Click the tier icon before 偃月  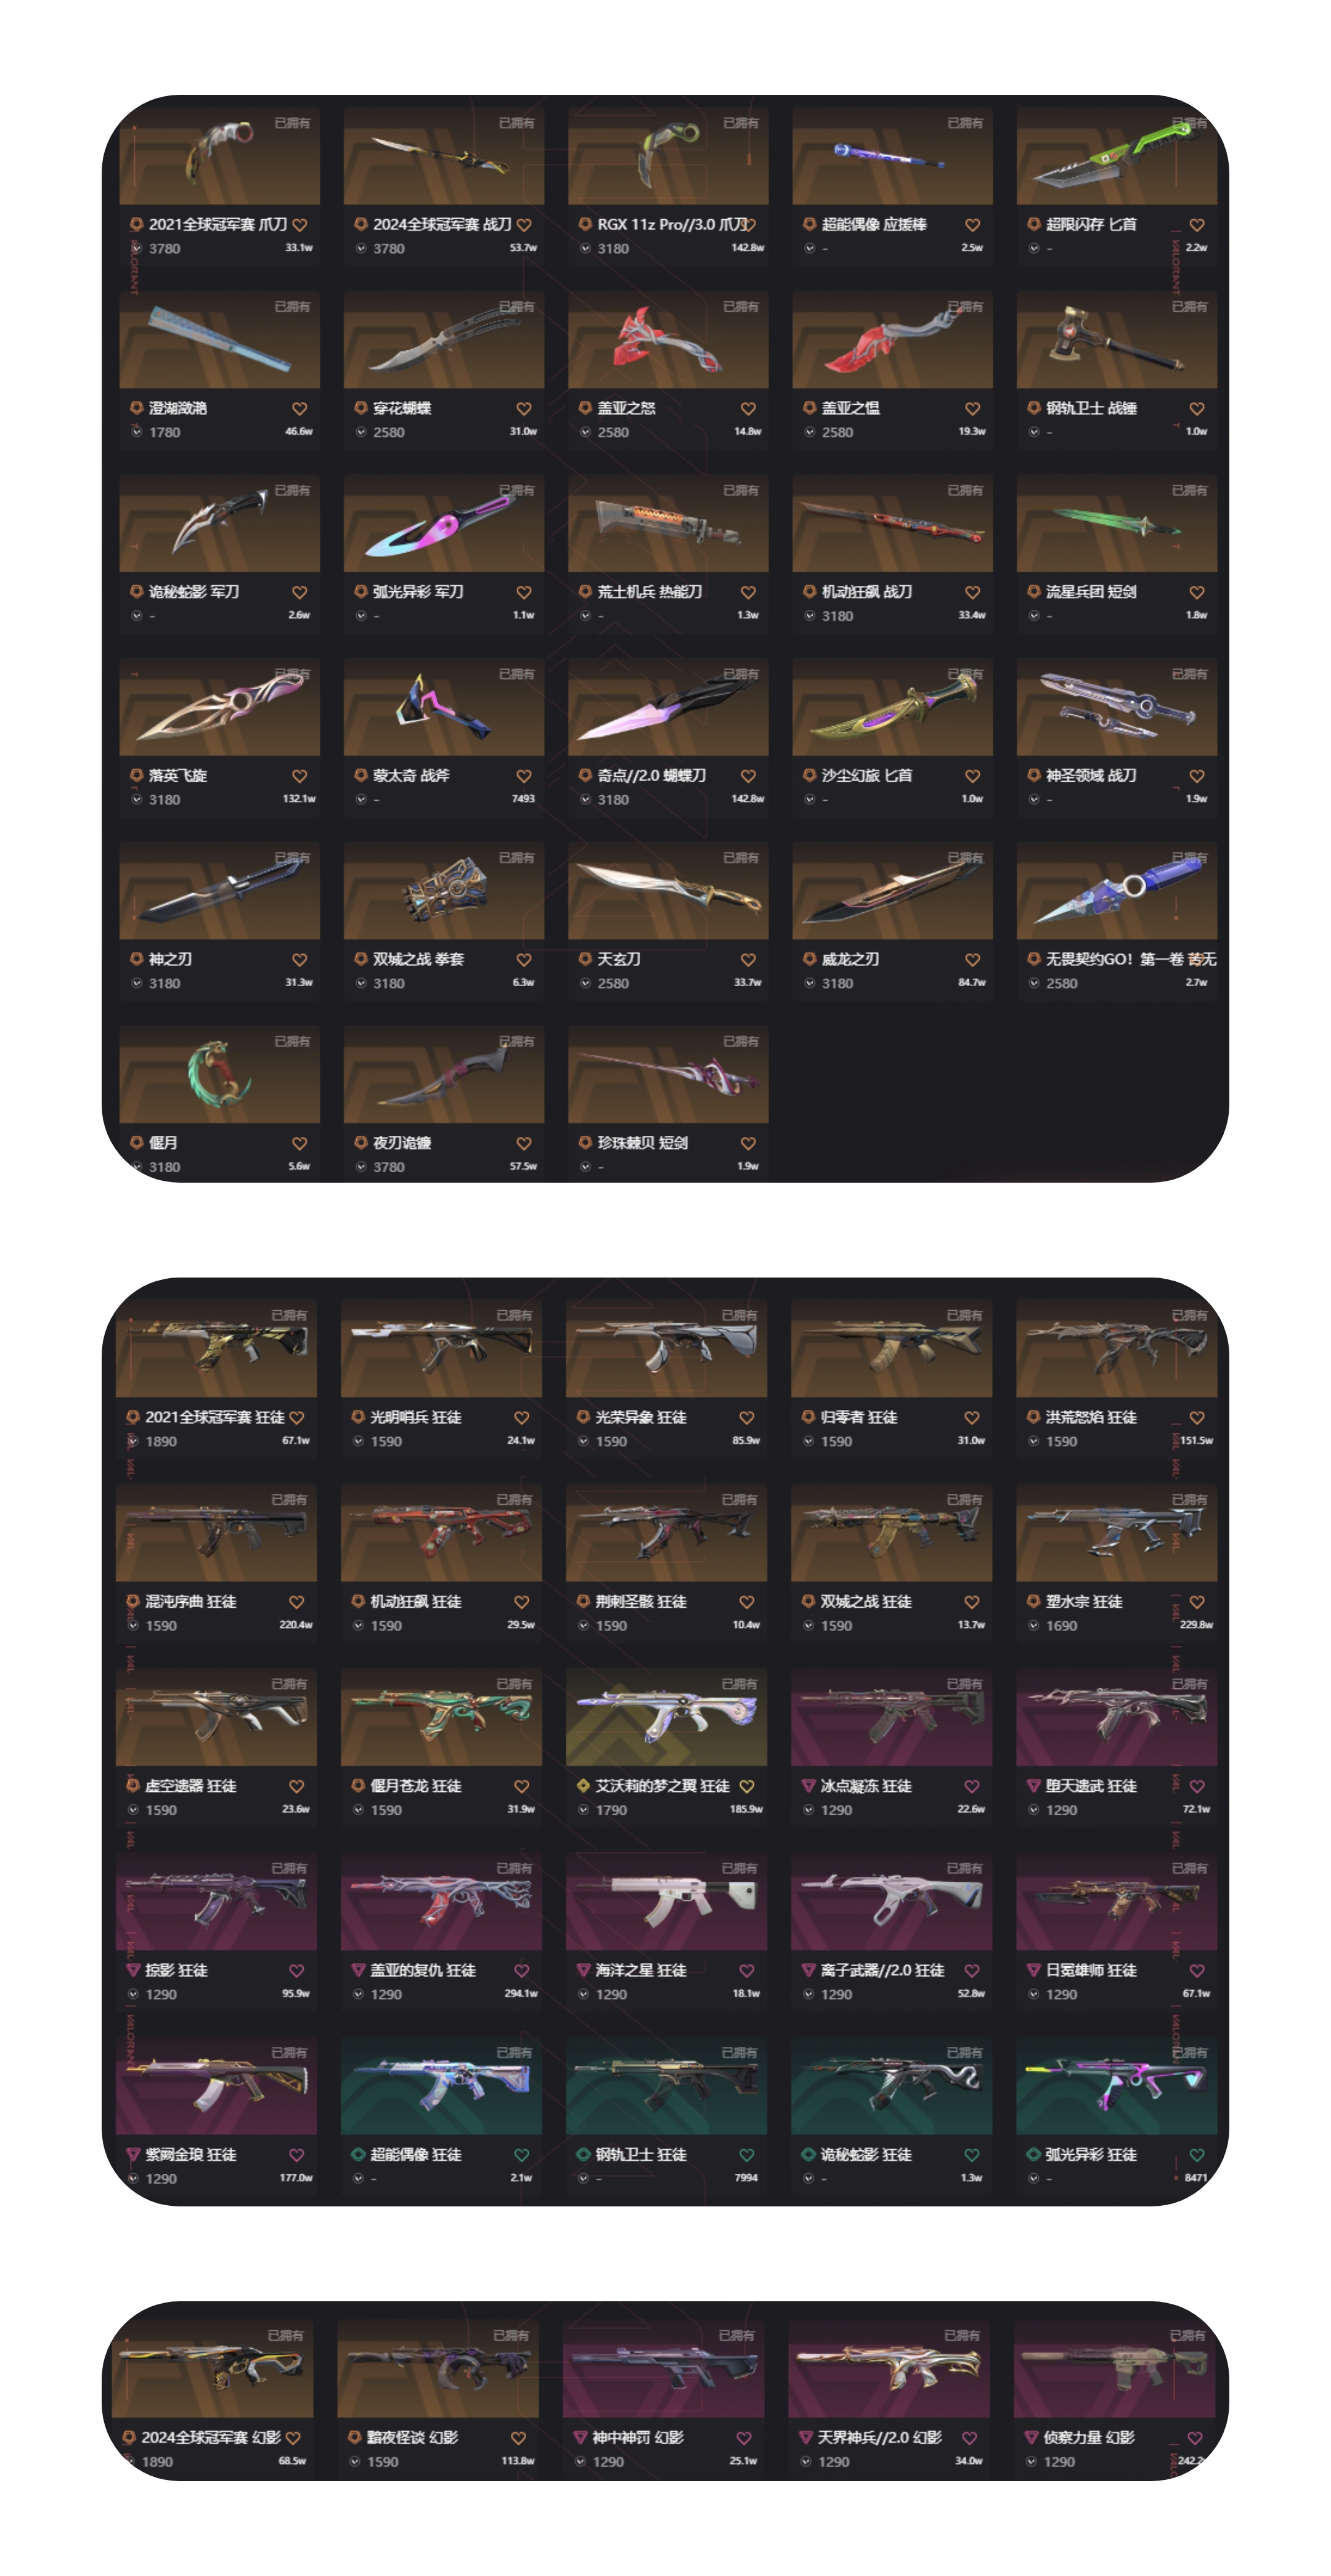[x=136, y=1143]
